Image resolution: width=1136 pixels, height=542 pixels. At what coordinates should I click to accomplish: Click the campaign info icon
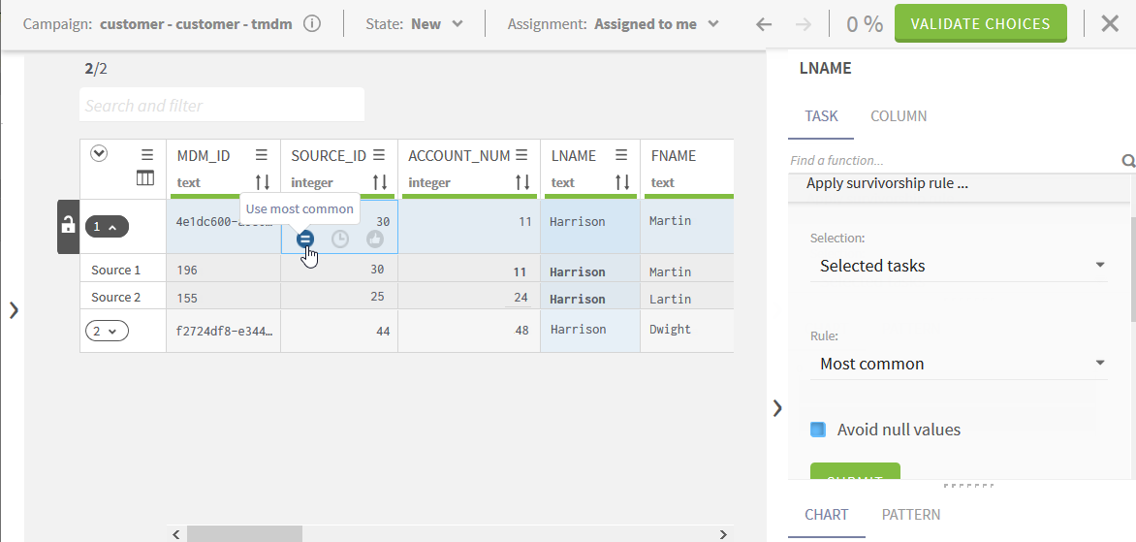pyautogui.click(x=312, y=24)
